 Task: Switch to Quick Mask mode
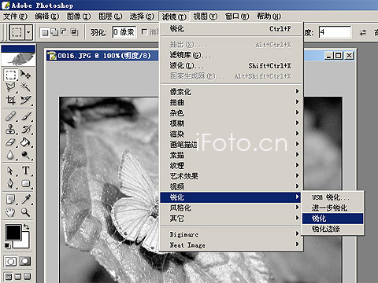point(25,261)
